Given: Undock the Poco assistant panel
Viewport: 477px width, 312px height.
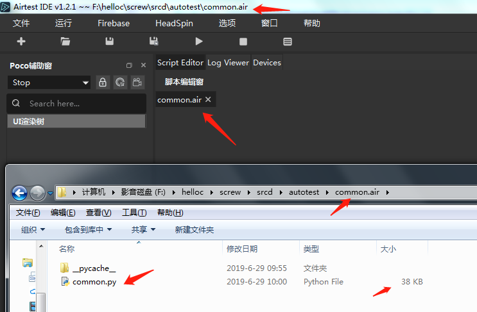Looking at the screenshot, I should click(x=129, y=65).
